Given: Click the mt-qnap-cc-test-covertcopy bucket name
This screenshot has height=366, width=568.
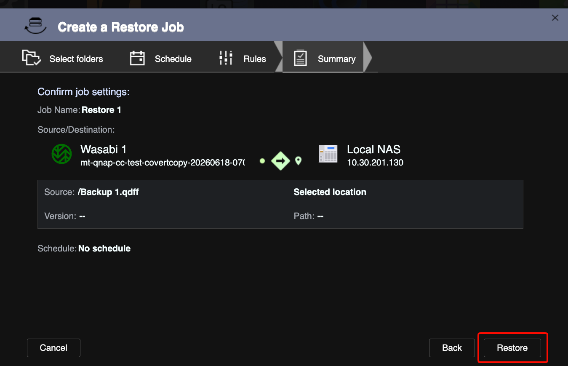Looking at the screenshot, I should click(x=163, y=163).
